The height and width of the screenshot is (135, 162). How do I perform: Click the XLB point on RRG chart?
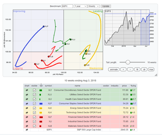49,57
